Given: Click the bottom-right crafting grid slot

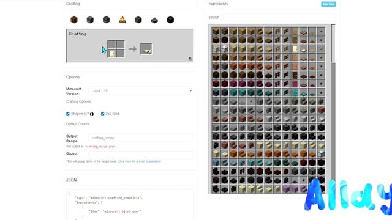Looking at the screenshot, I should (x=120, y=53).
